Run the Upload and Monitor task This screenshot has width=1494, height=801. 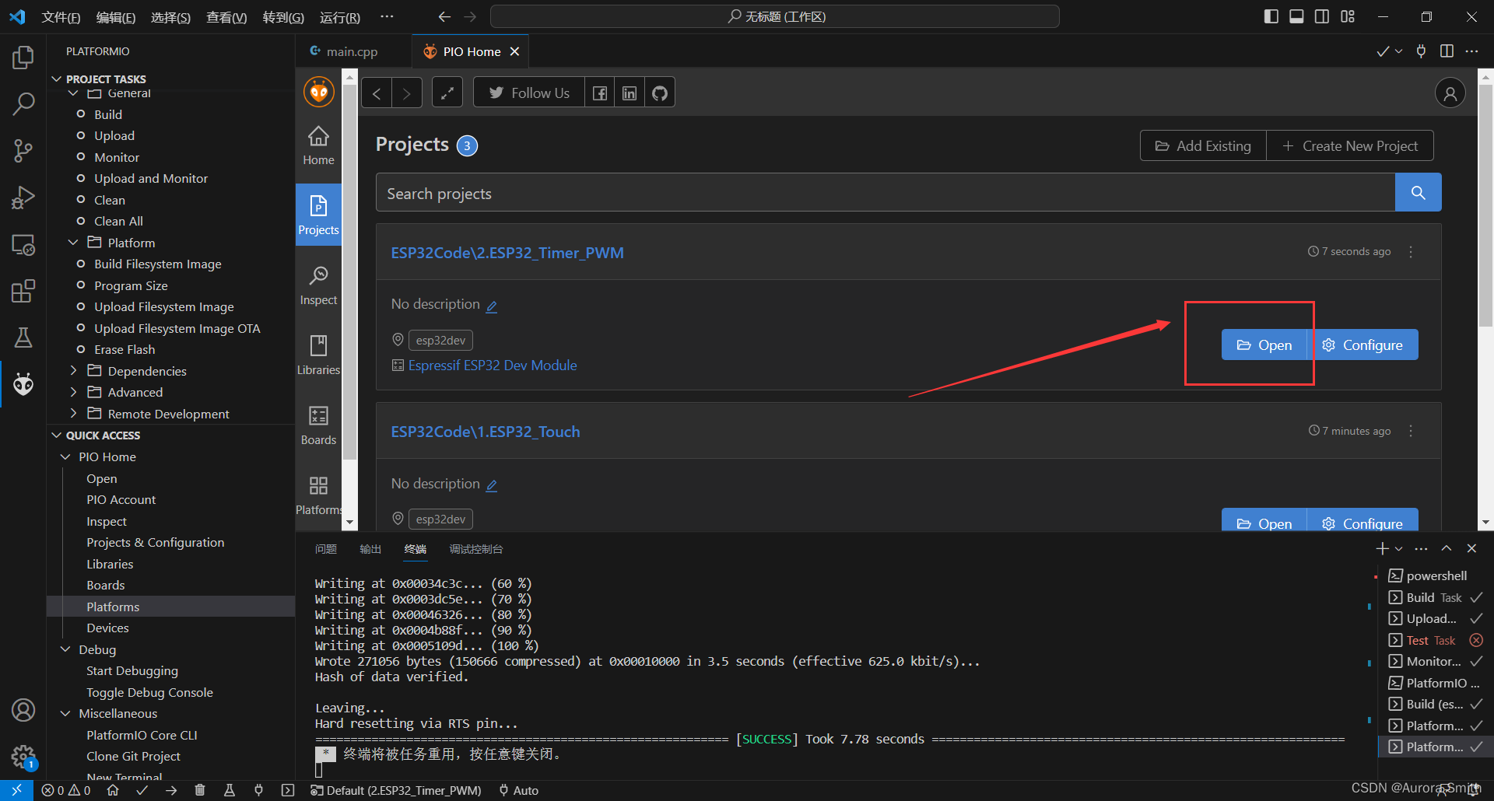click(151, 178)
